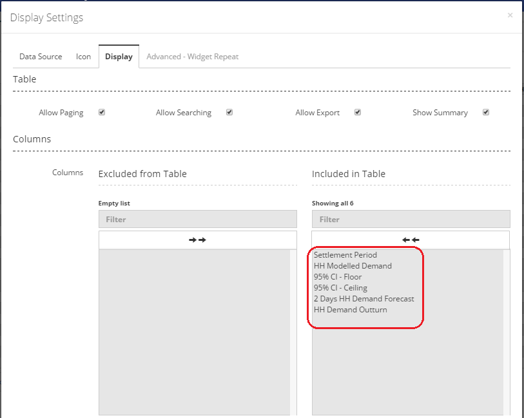Open the Advanced - Widget Repeat tab

[x=192, y=57]
